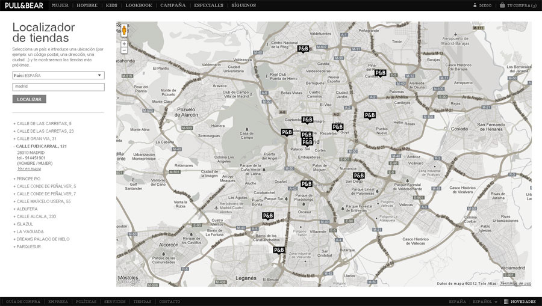The width and height of the screenshot is (542, 306).
Task: Zoom in the map with plus button
Action: coord(124,43)
